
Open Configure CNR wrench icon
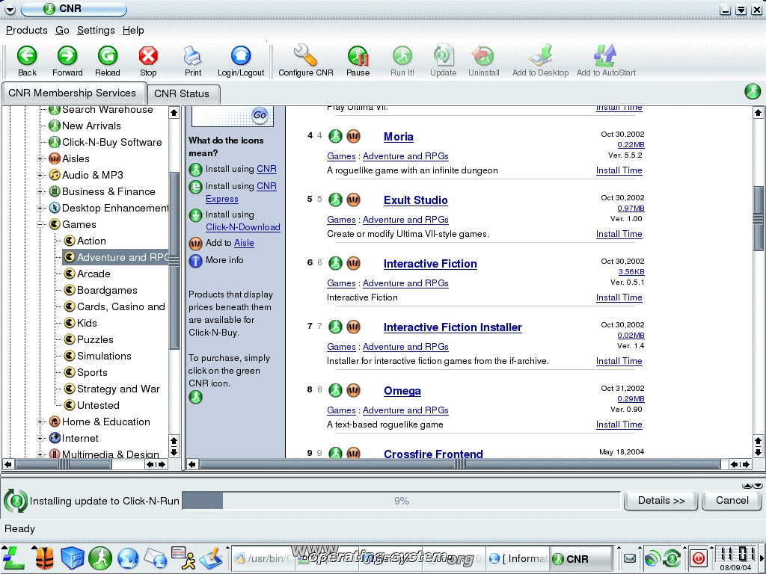305,55
